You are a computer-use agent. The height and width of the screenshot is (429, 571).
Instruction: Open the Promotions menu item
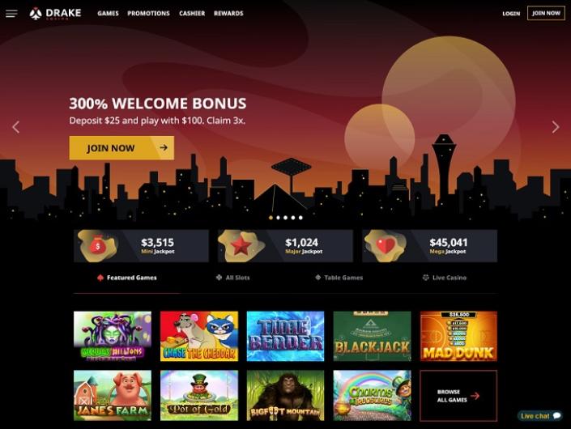pos(148,14)
